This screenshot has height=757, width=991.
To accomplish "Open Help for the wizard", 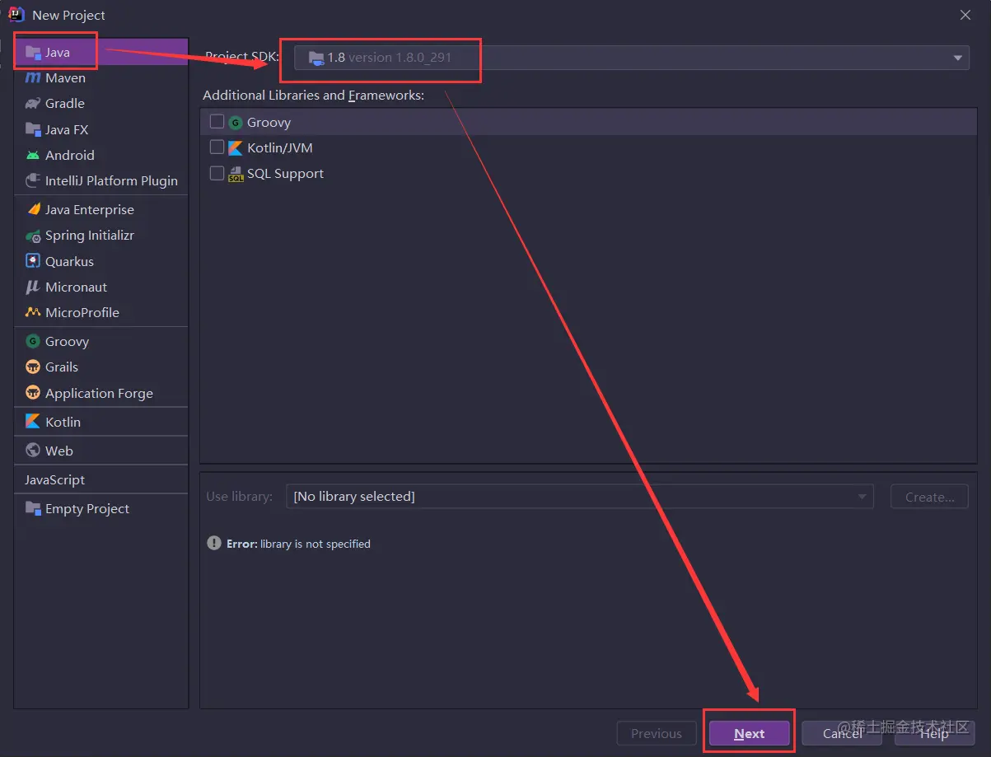I will [x=935, y=733].
